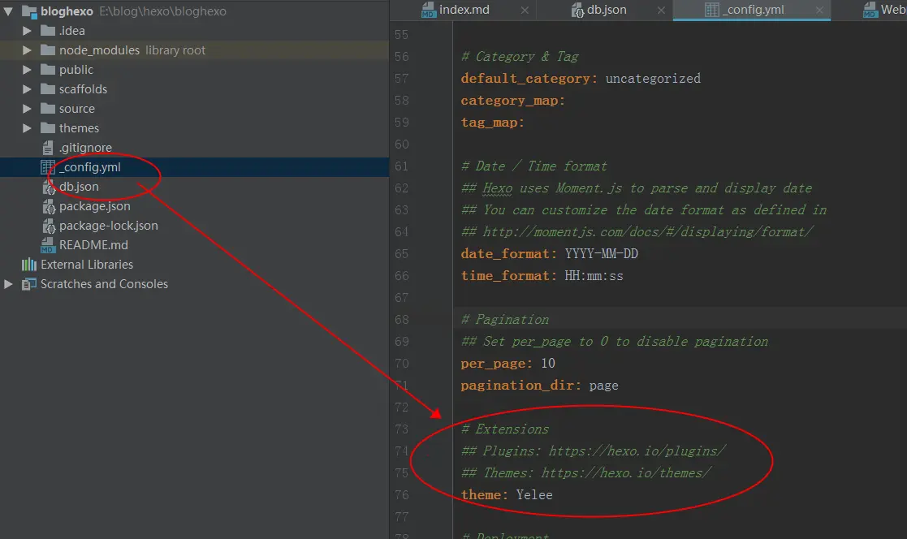Click the bloghexo project folder icon
Screen dimensions: 907x539
pyautogui.click(x=29, y=11)
